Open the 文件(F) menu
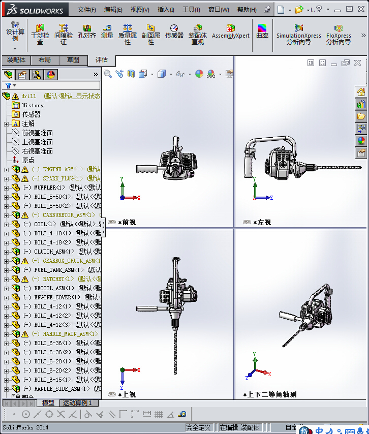369x434 pixels. click(x=86, y=10)
